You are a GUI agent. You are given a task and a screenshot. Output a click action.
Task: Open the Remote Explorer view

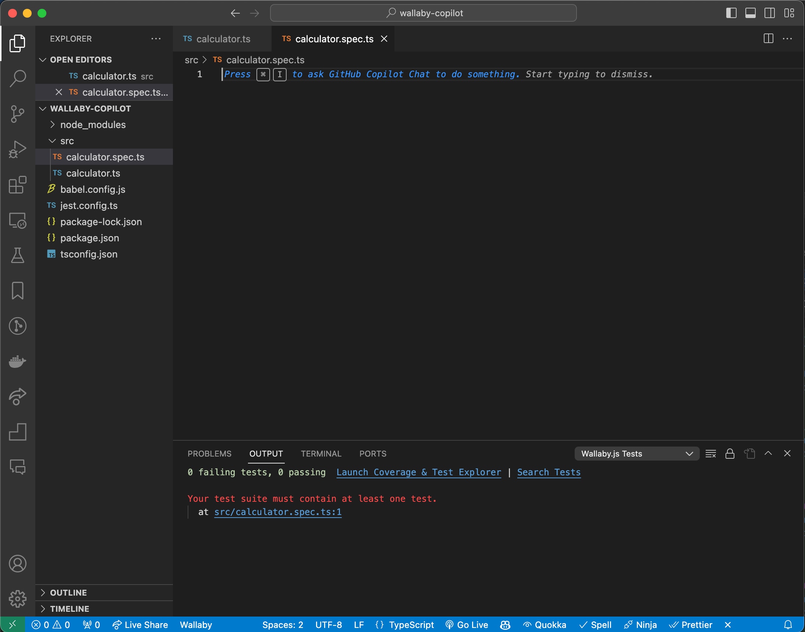[x=17, y=220]
